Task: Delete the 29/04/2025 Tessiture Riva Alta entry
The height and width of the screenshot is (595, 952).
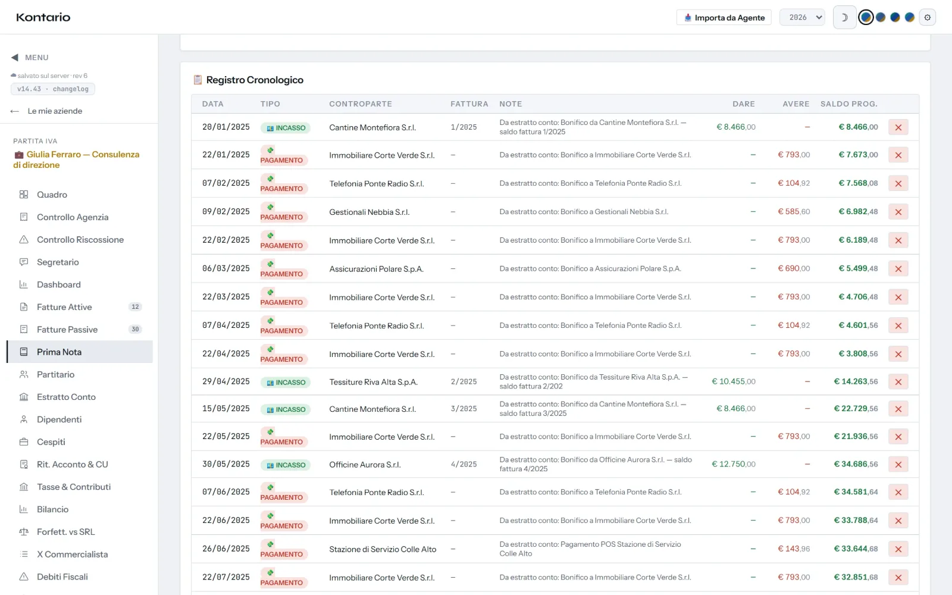Action: pyautogui.click(x=898, y=382)
